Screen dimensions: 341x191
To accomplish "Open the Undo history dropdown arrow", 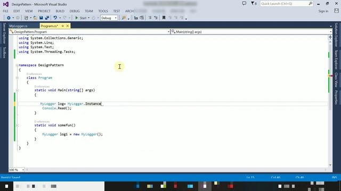I will point(60,18).
